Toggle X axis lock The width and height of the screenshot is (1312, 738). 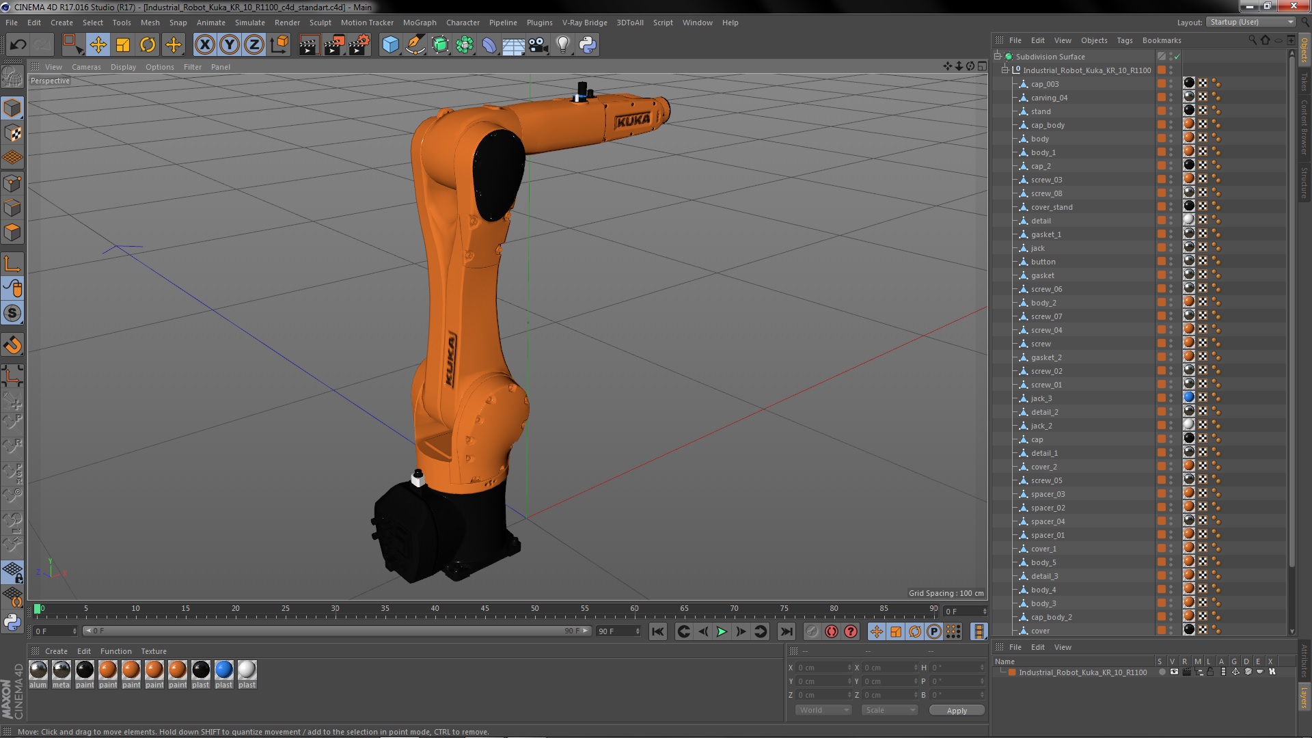click(x=204, y=45)
